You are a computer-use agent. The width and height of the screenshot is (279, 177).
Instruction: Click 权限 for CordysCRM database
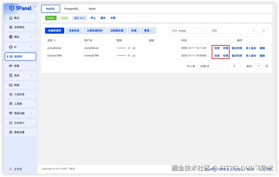point(226,56)
